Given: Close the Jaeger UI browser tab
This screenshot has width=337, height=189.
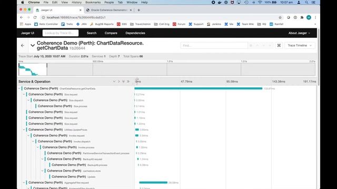Looking at the screenshot, I should pyautogui.click(x=81, y=10).
